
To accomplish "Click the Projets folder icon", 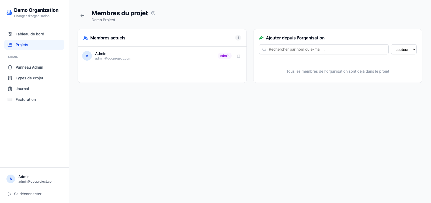I will click(x=10, y=45).
